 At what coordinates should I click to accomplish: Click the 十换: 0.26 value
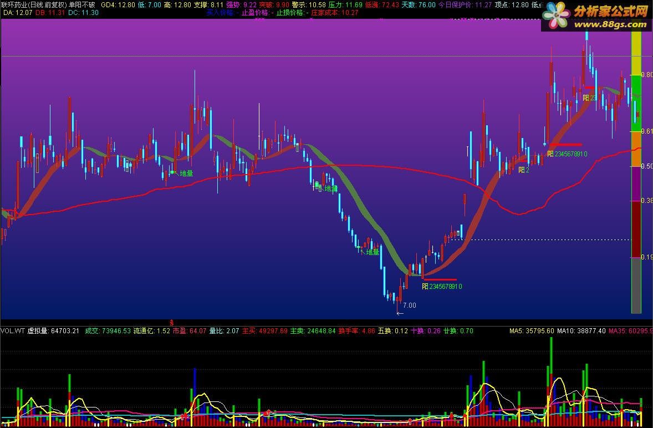click(426, 331)
